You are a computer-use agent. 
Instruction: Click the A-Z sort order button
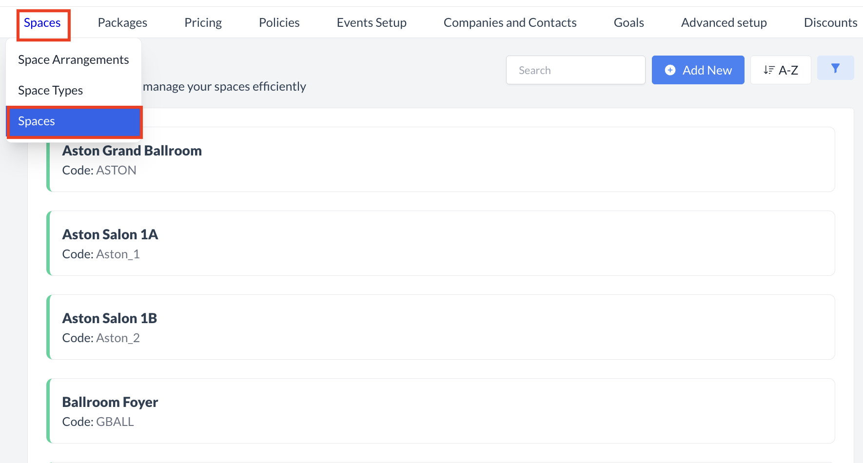click(780, 70)
